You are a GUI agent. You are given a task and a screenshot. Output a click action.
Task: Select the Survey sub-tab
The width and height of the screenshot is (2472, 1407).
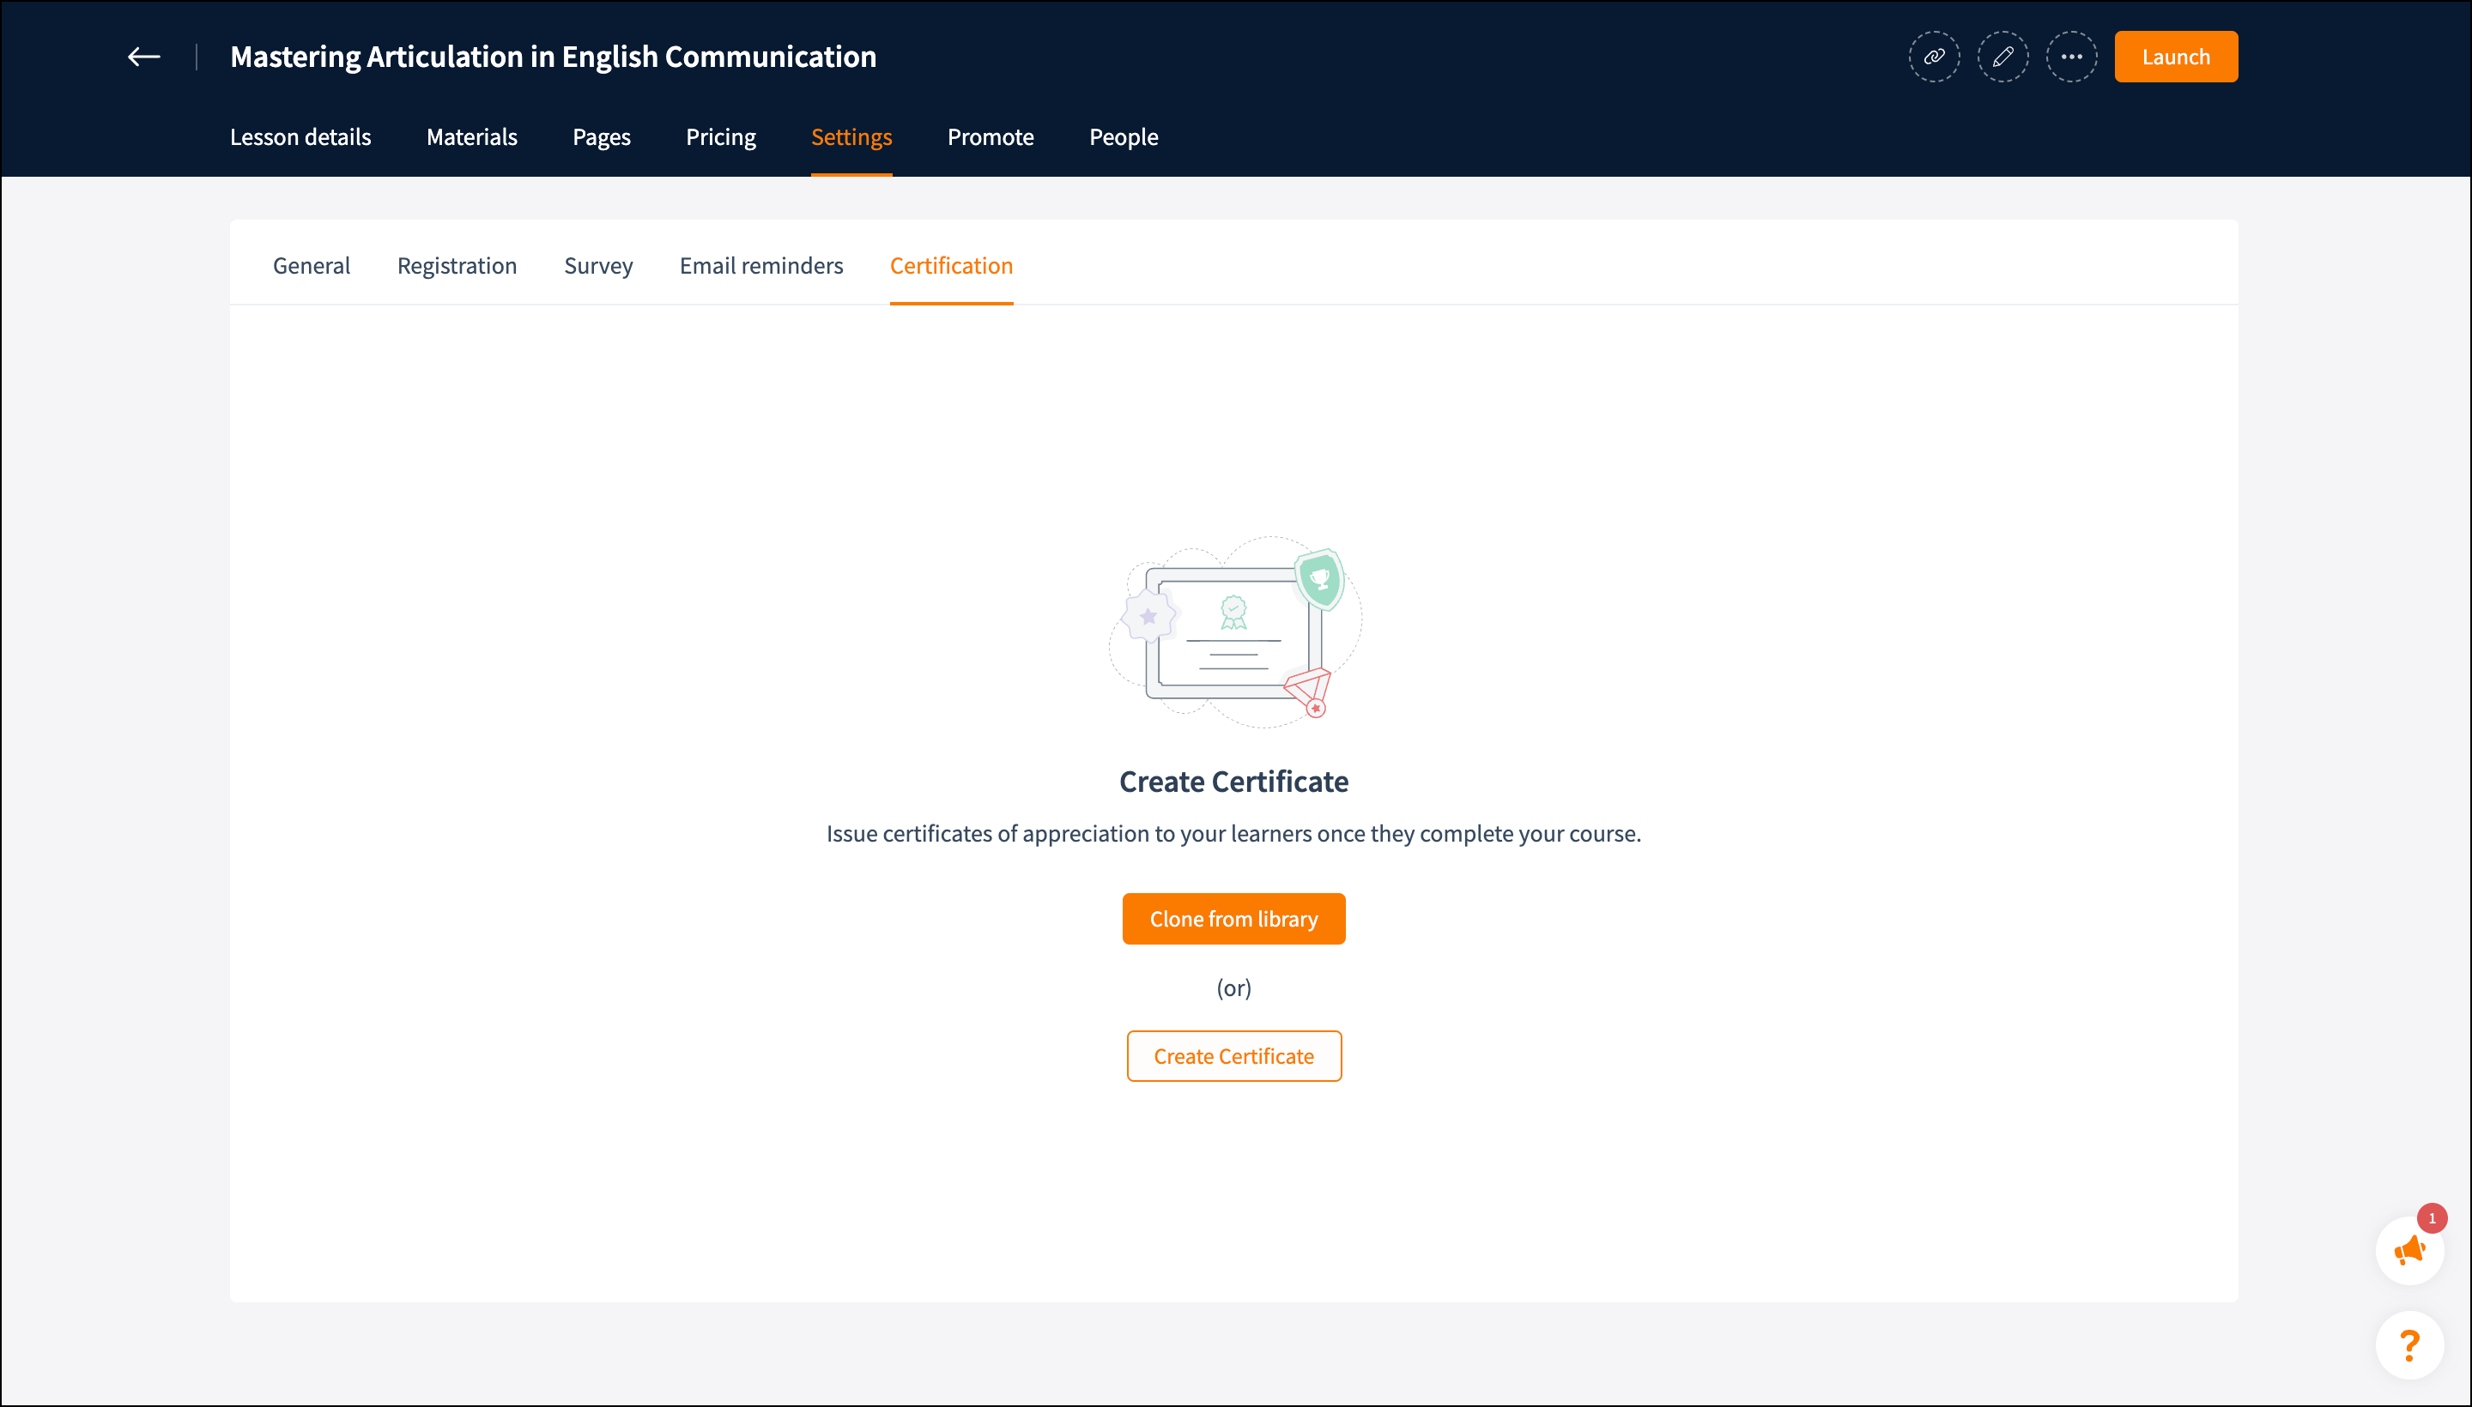598,266
